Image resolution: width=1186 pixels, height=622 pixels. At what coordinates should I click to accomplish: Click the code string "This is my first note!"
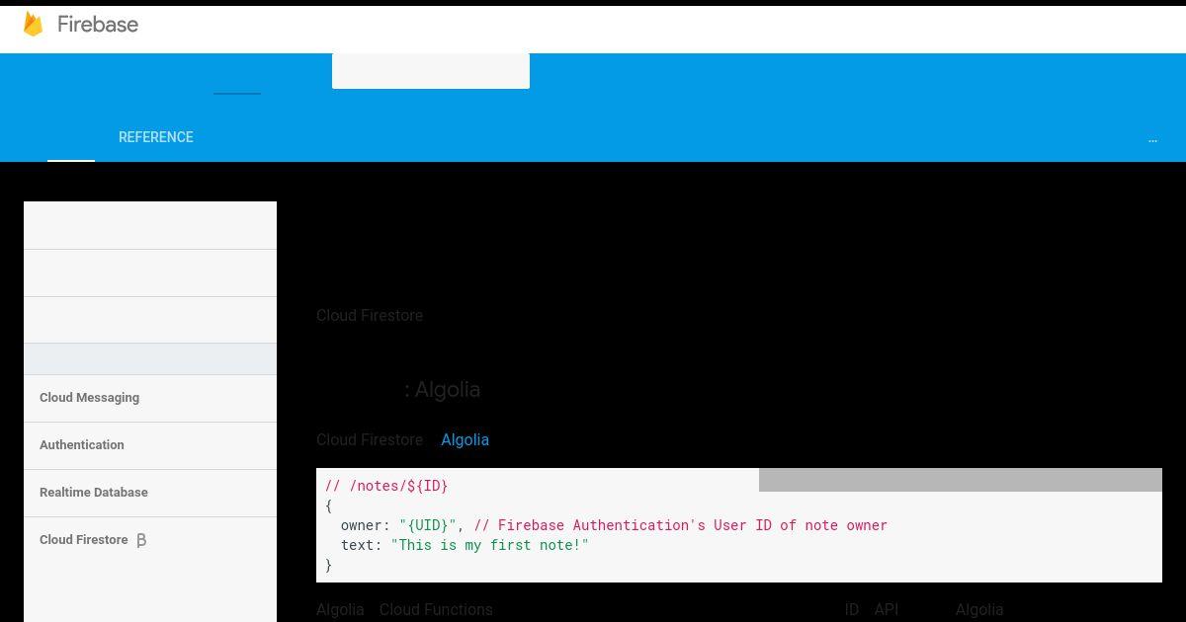489,545
